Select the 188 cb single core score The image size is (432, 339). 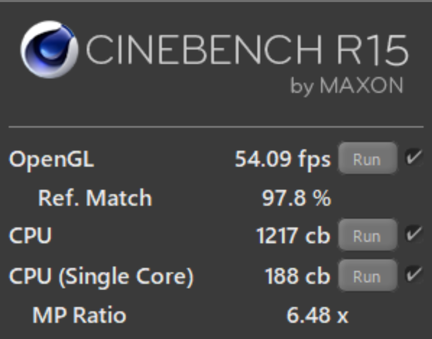pos(298,276)
